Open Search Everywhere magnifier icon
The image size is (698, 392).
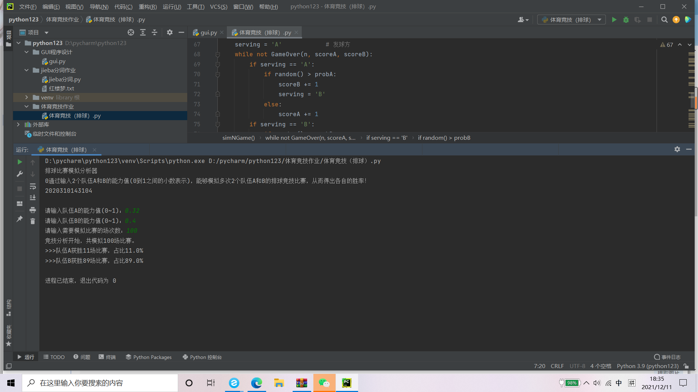click(x=664, y=20)
